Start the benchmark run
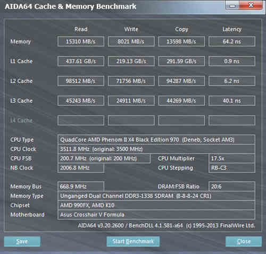The image size is (266, 254). click(x=133, y=241)
